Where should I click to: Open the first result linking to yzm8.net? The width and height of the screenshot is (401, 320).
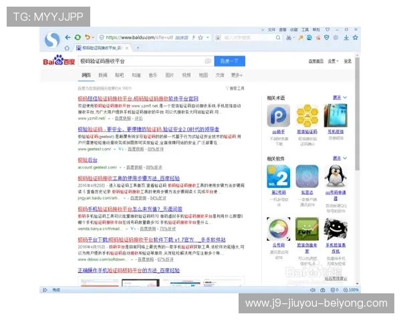pos(138,99)
